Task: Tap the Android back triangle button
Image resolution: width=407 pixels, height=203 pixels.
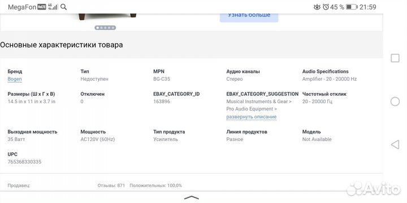Action: click(x=395, y=144)
